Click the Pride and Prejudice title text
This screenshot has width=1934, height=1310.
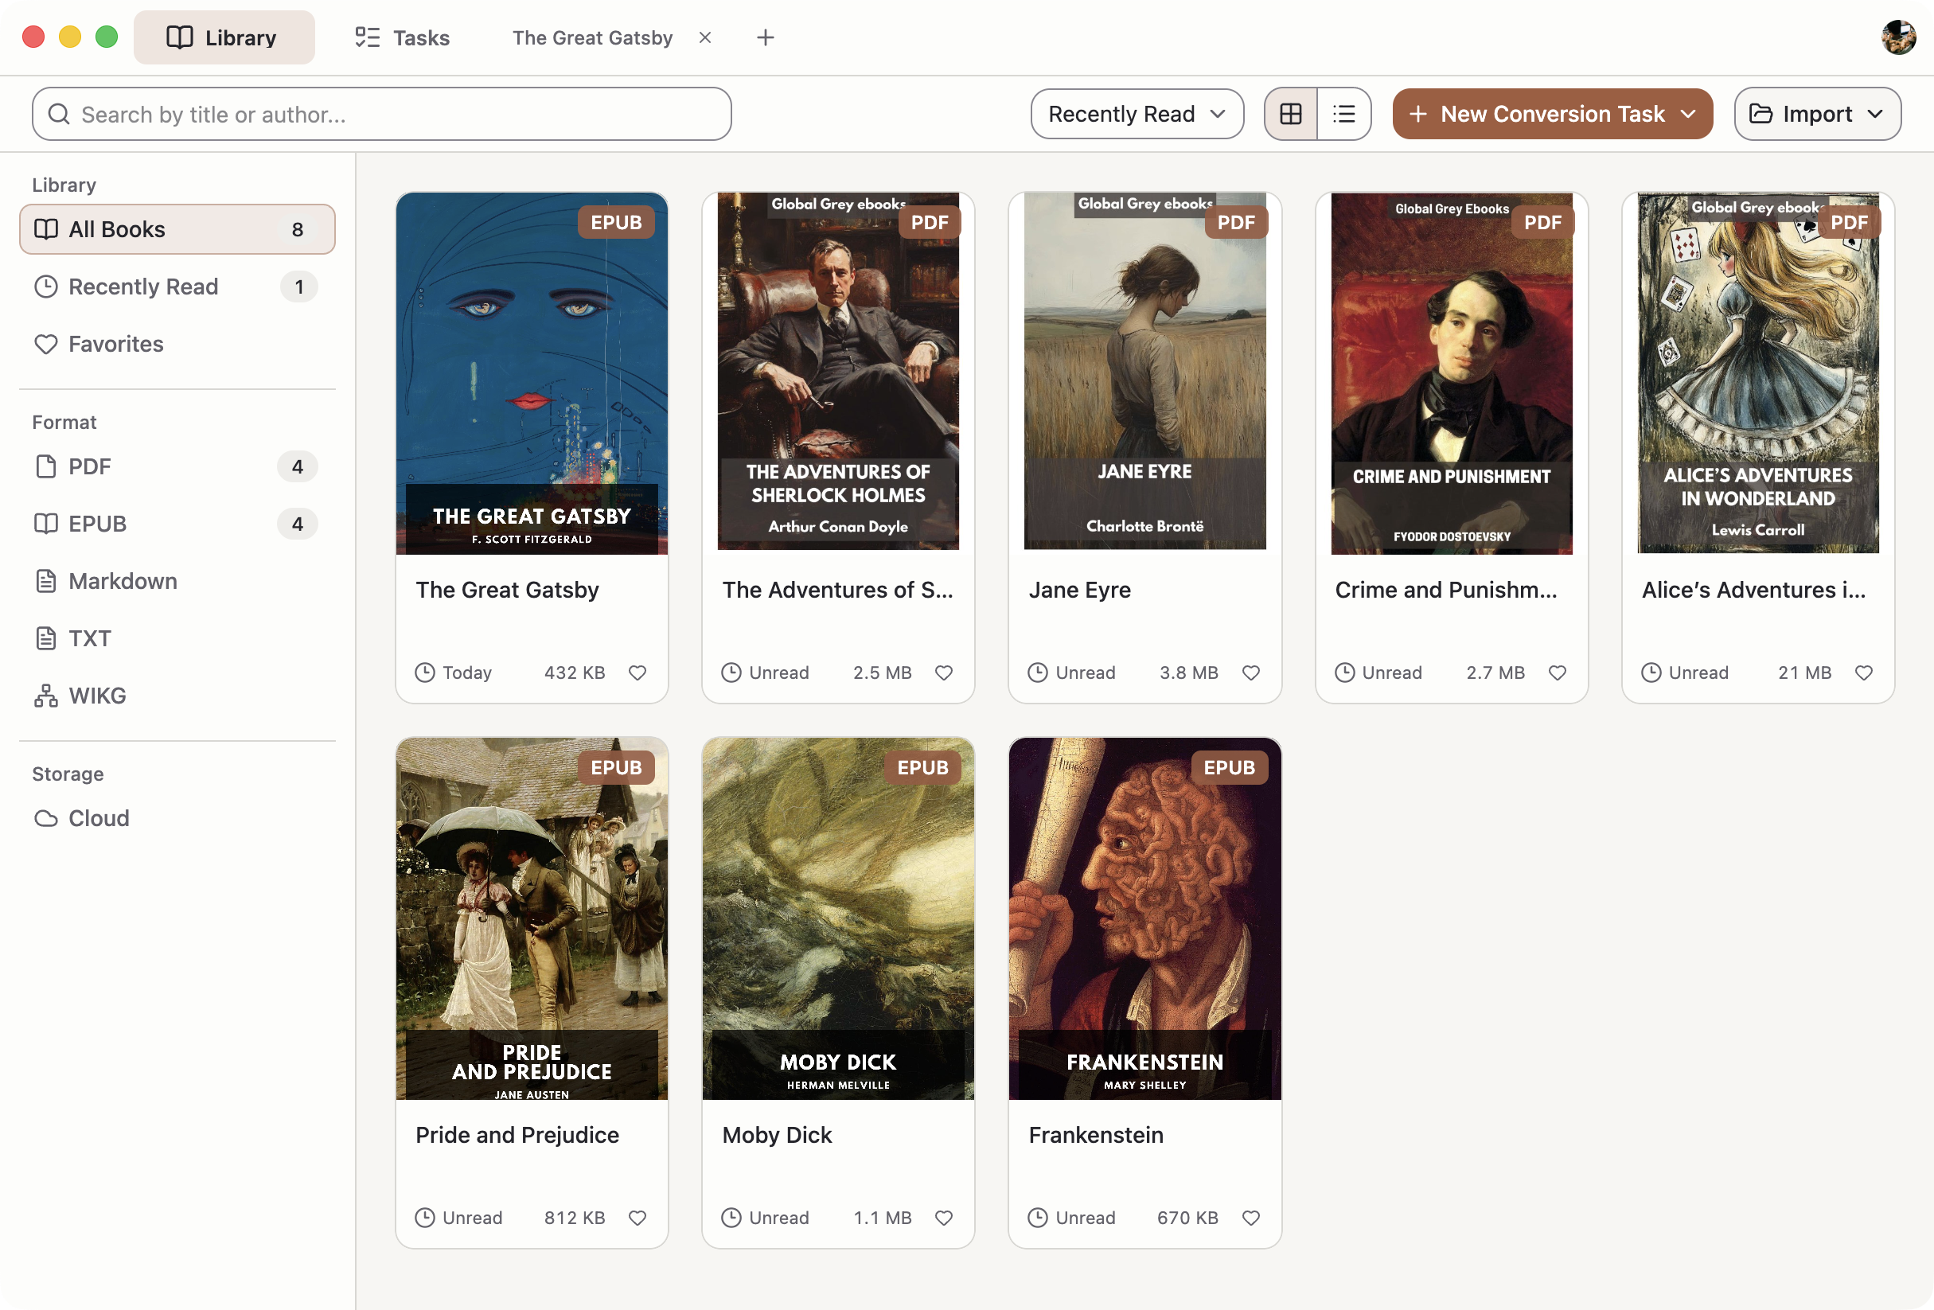click(517, 1134)
